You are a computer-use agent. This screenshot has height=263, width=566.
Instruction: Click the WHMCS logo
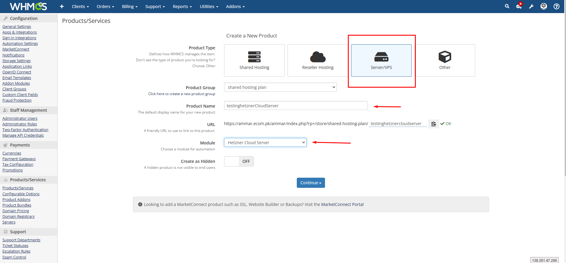(28, 7)
